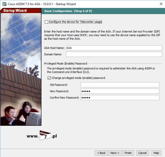165x157 pixels.
Task: Cancel the Startup Wizard
Action: (x=143, y=153)
